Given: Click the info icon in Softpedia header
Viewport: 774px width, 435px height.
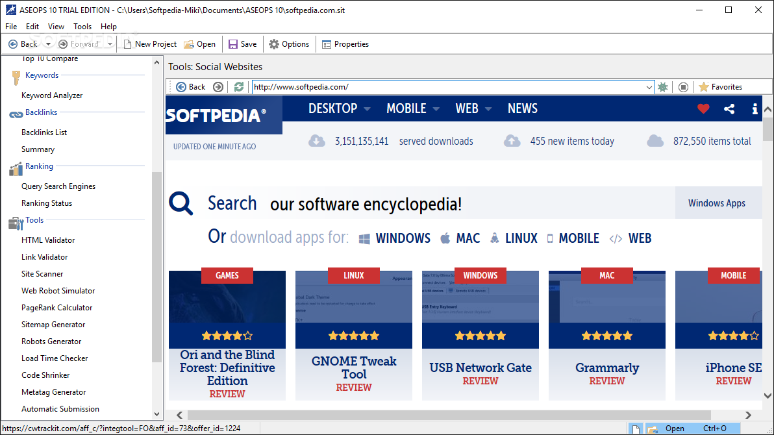Looking at the screenshot, I should [755, 109].
